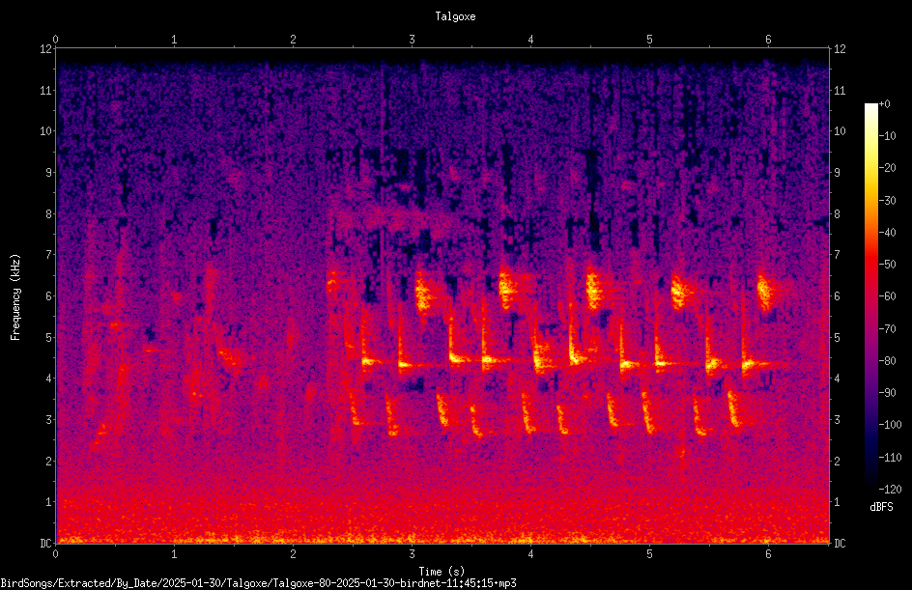Click the 6 kHz label on right axis
Viewport: 912px width, 590px height.
[837, 296]
